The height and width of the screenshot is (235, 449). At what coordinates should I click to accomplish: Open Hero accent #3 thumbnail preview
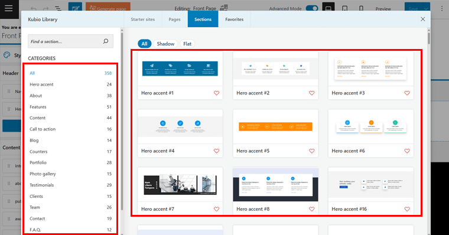pos(371,68)
